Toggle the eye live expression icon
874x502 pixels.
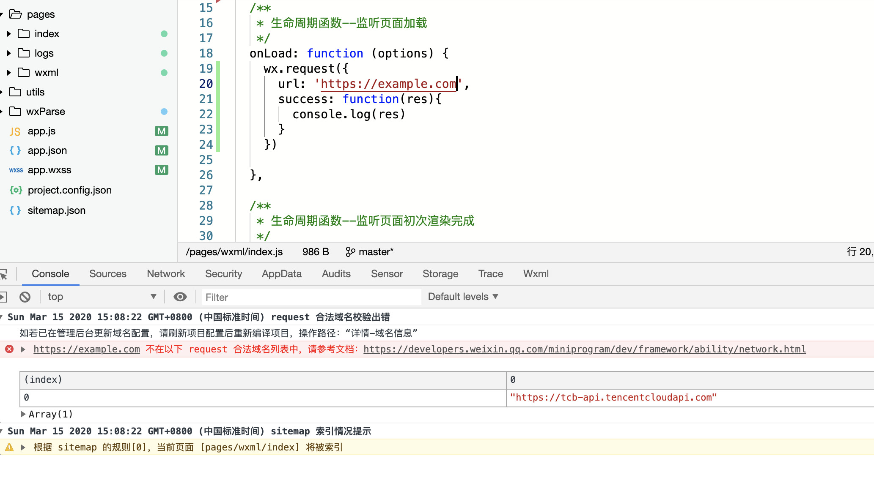pos(180,297)
